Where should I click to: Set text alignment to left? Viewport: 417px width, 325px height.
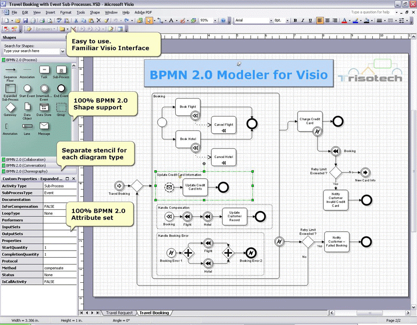point(320,20)
